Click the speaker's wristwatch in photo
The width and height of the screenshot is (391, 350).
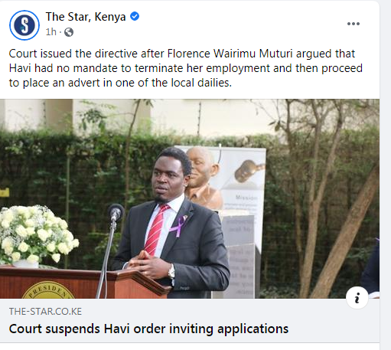(171, 272)
